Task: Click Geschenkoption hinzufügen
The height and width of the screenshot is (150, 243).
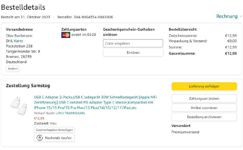Action: 54,130
